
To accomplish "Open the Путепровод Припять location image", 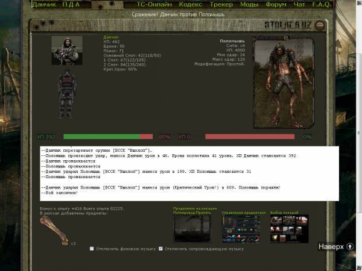I will click(192, 229).
